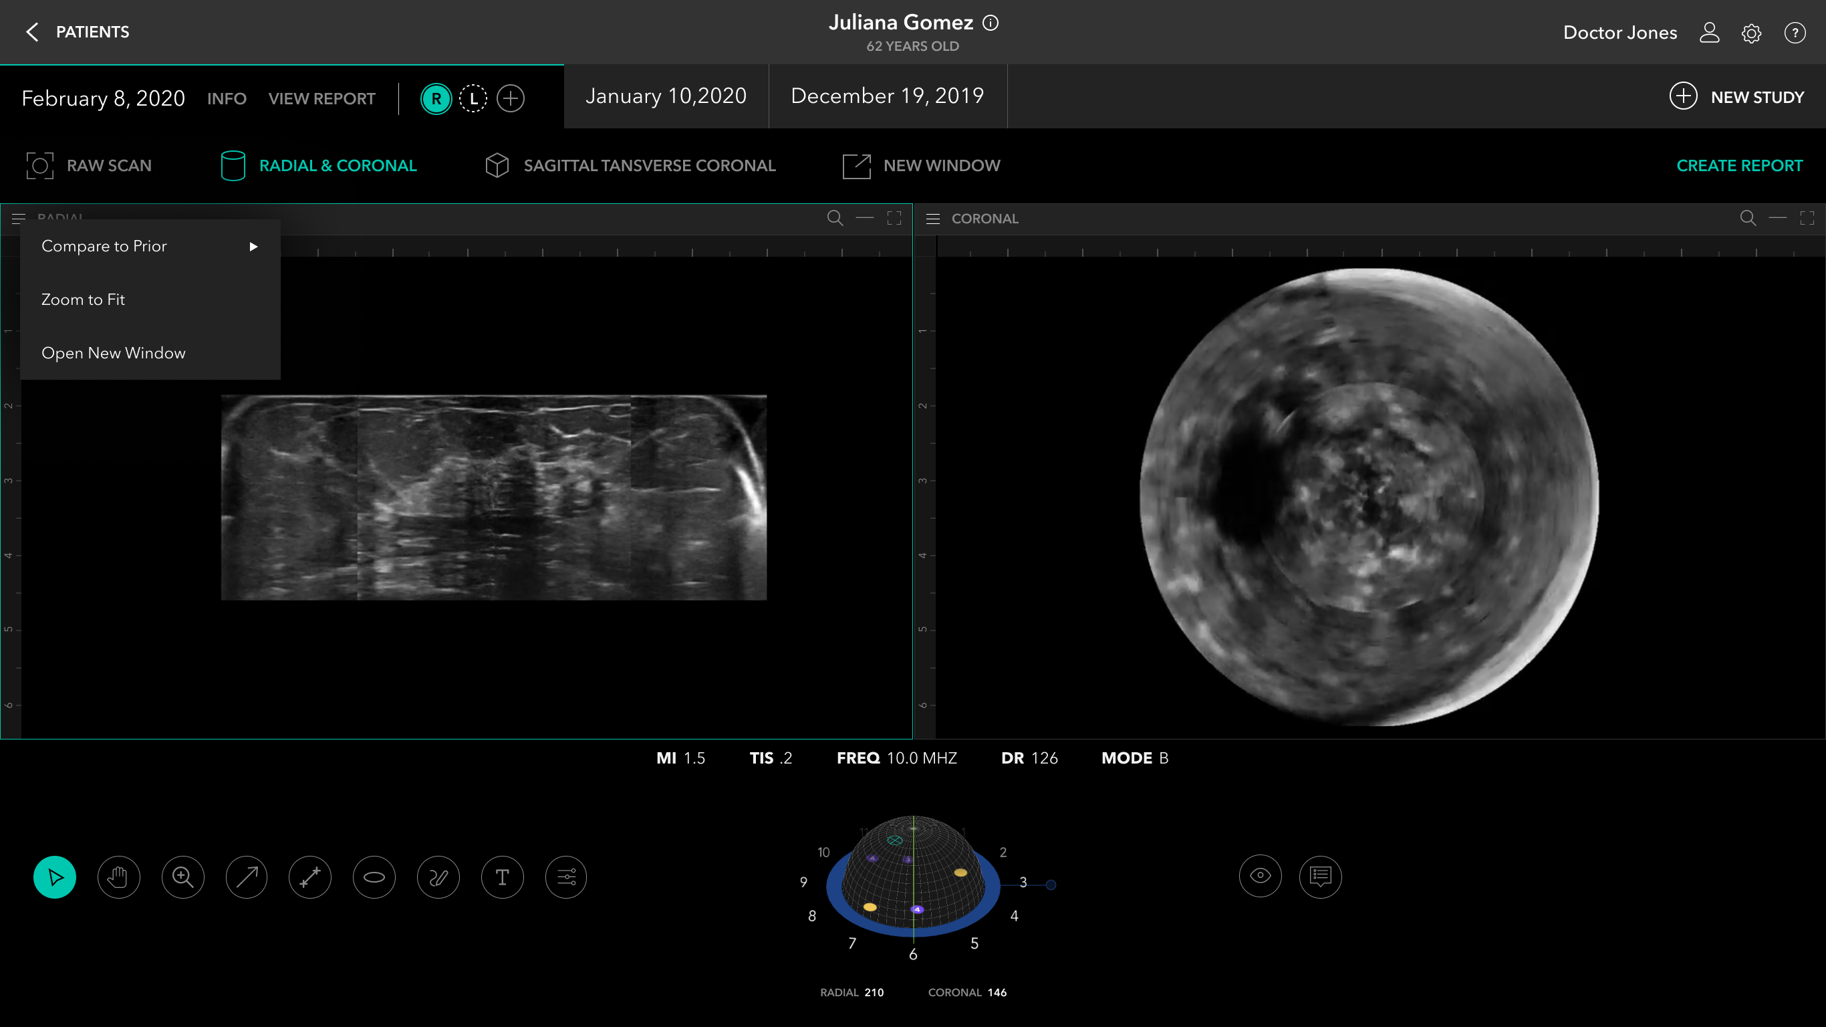The width and height of the screenshot is (1826, 1027).
Task: Toggle annotation visibility eye icon
Action: [1260, 876]
